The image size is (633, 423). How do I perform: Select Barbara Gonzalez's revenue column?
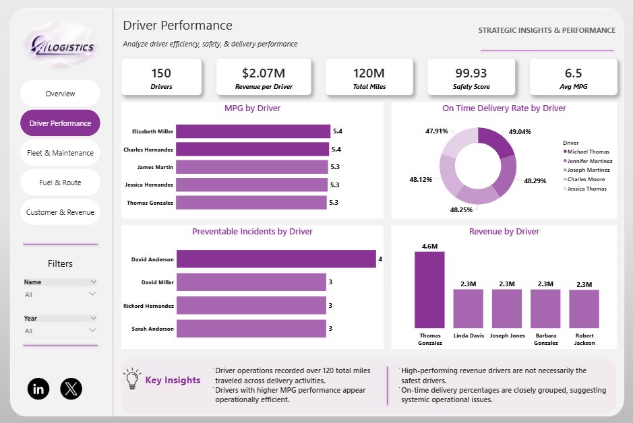point(545,309)
